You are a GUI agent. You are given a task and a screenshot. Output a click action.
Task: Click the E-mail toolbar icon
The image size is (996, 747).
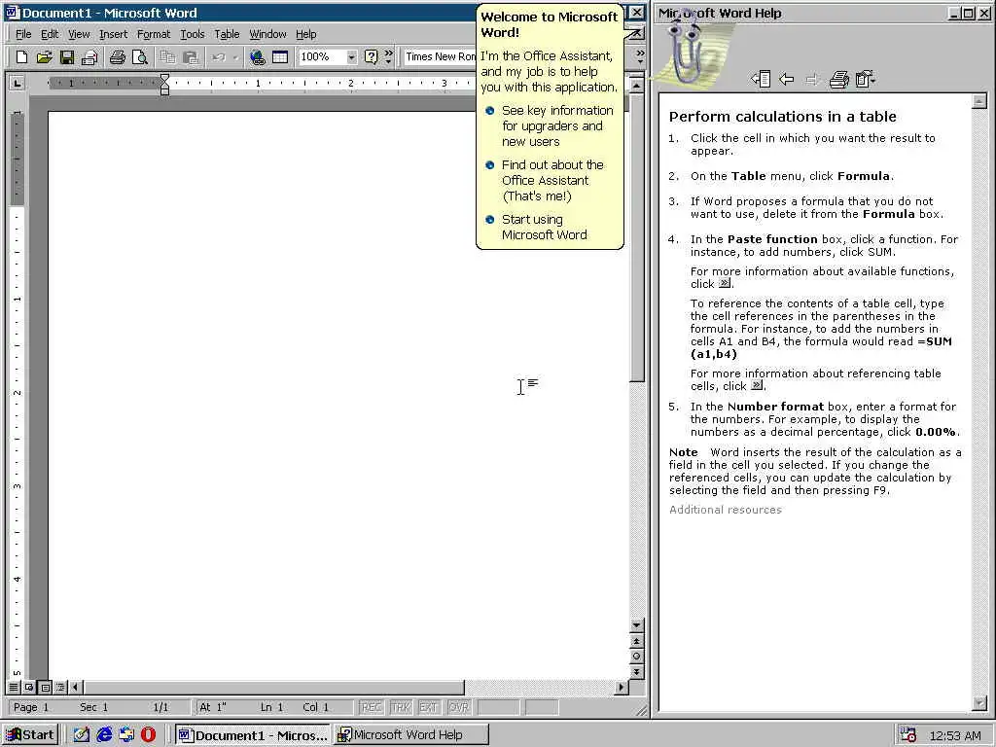coord(89,57)
